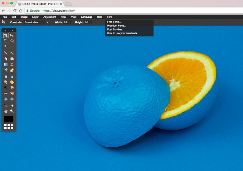Activate the Wand tool
Screen dimensions: 243x171
[6, 46]
